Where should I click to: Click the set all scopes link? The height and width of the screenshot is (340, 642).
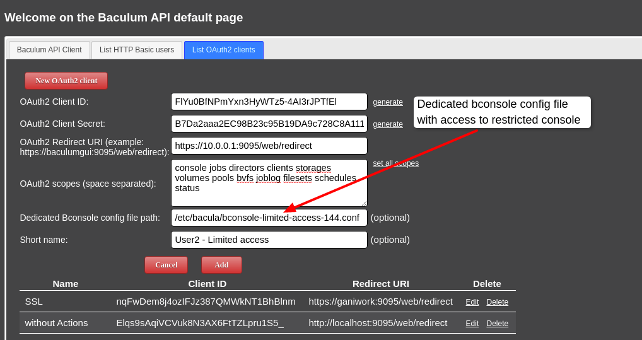coord(395,163)
